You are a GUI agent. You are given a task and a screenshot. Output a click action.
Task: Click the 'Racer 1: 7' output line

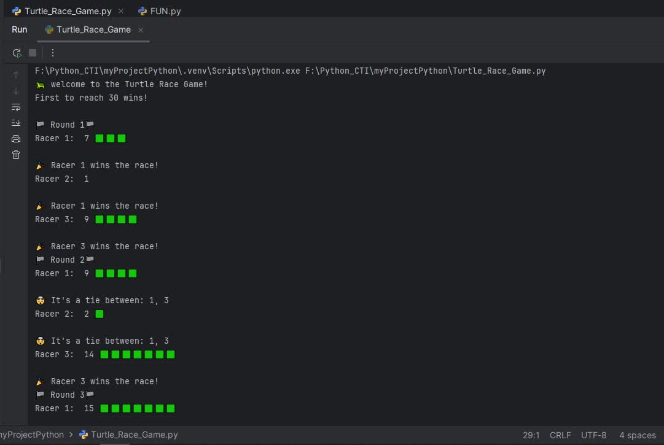click(x=80, y=138)
